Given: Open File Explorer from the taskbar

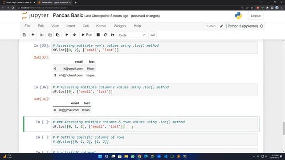Looking at the screenshot, I should [x=126, y=156].
